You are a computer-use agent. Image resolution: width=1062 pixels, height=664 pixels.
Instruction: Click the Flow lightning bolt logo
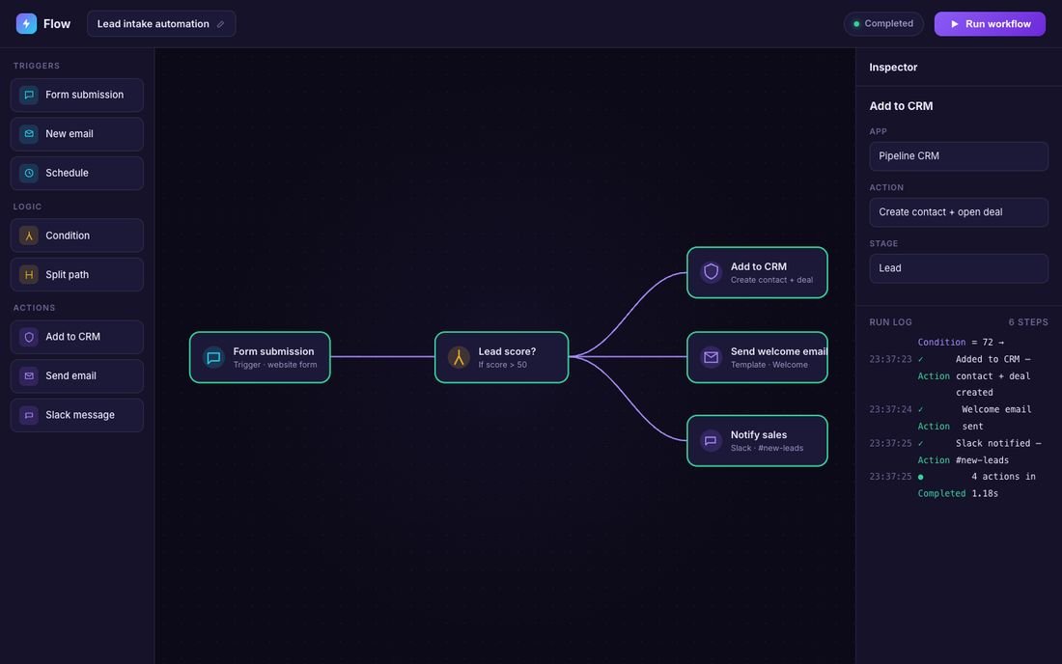(26, 24)
